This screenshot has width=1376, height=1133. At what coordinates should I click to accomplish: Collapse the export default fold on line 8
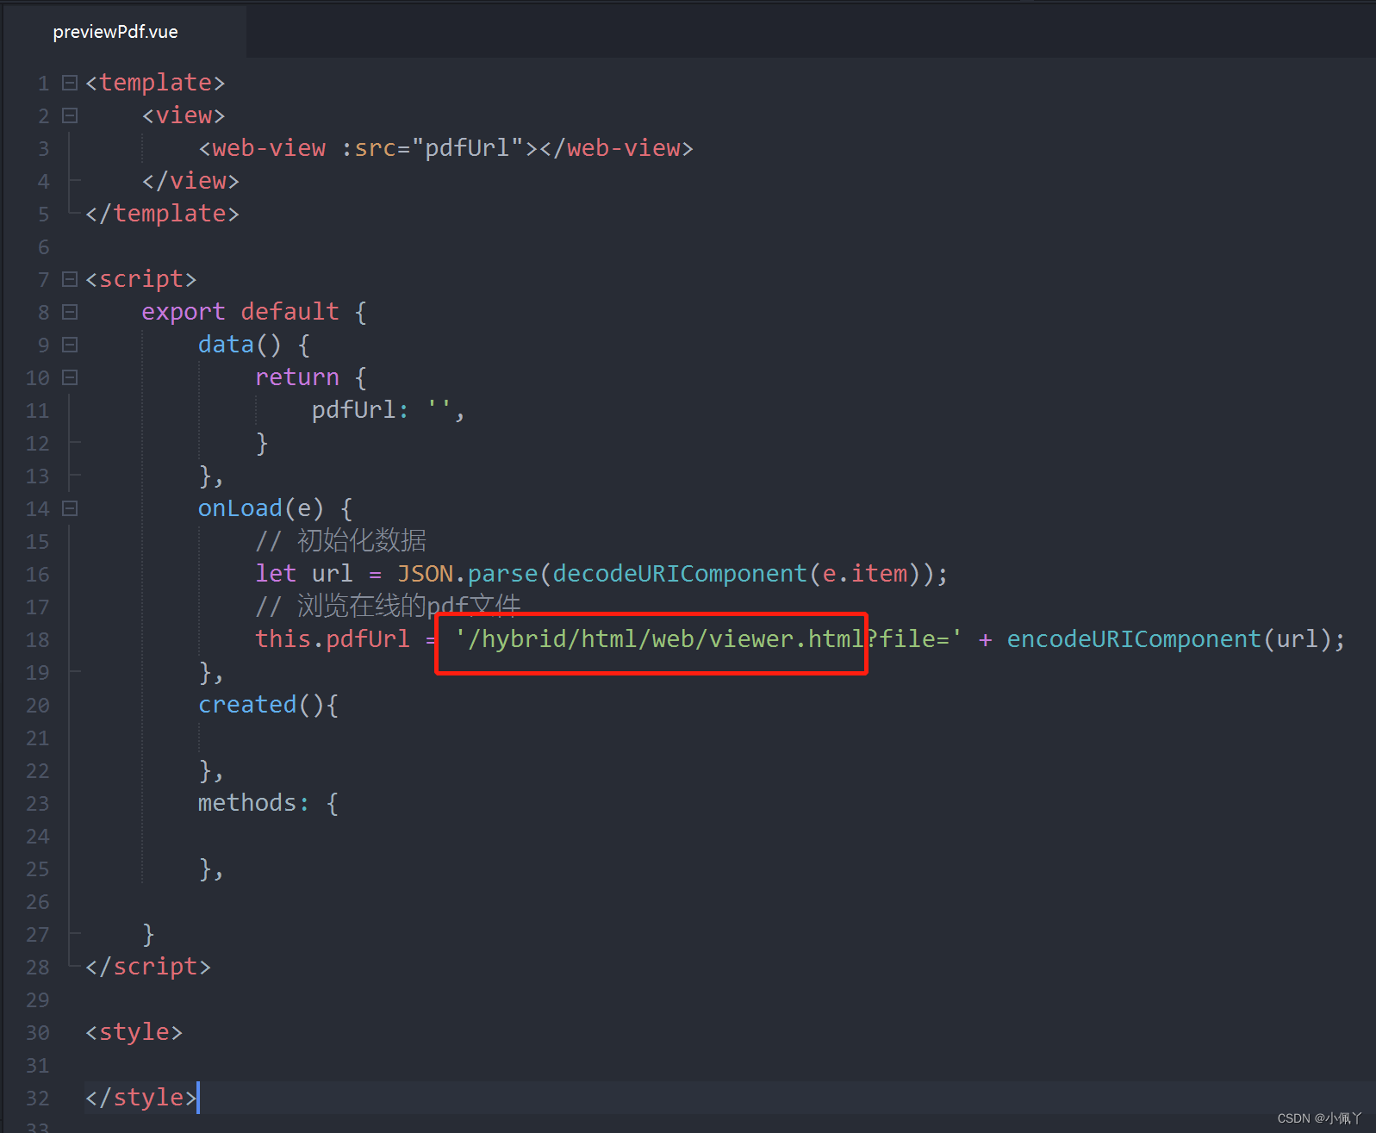(70, 312)
